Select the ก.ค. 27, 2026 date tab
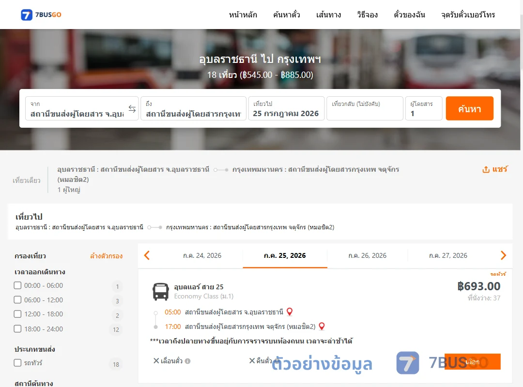The width and height of the screenshot is (523, 387). [x=448, y=256]
